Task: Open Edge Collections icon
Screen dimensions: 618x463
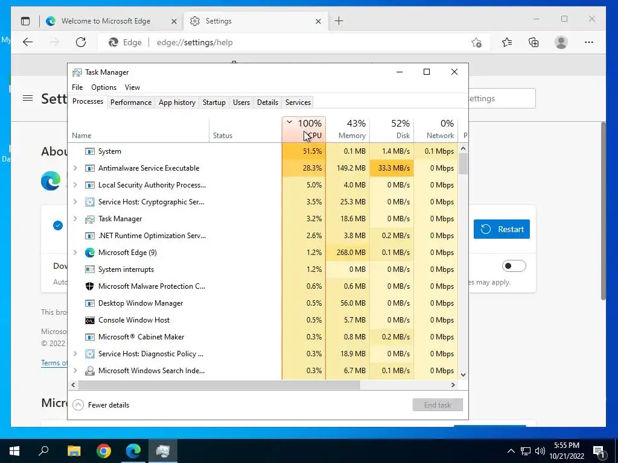Action: pos(534,42)
